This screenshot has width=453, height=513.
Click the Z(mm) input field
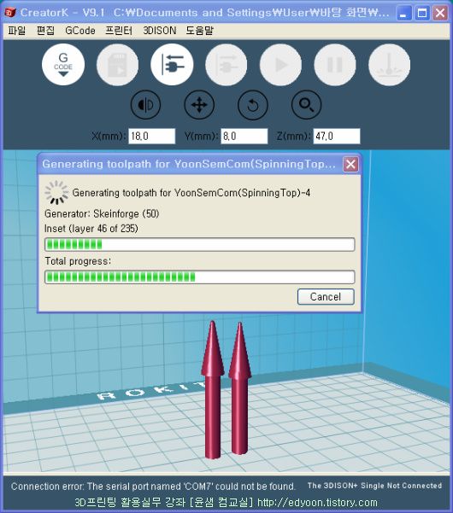[x=337, y=136]
